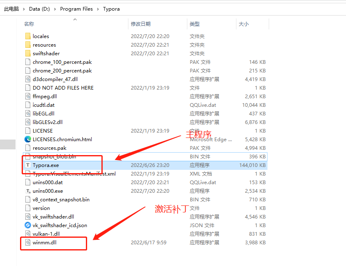This screenshot has width=346, height=266.
Task: Select the LICENSE file icon
Action: (x=28, y=131)
